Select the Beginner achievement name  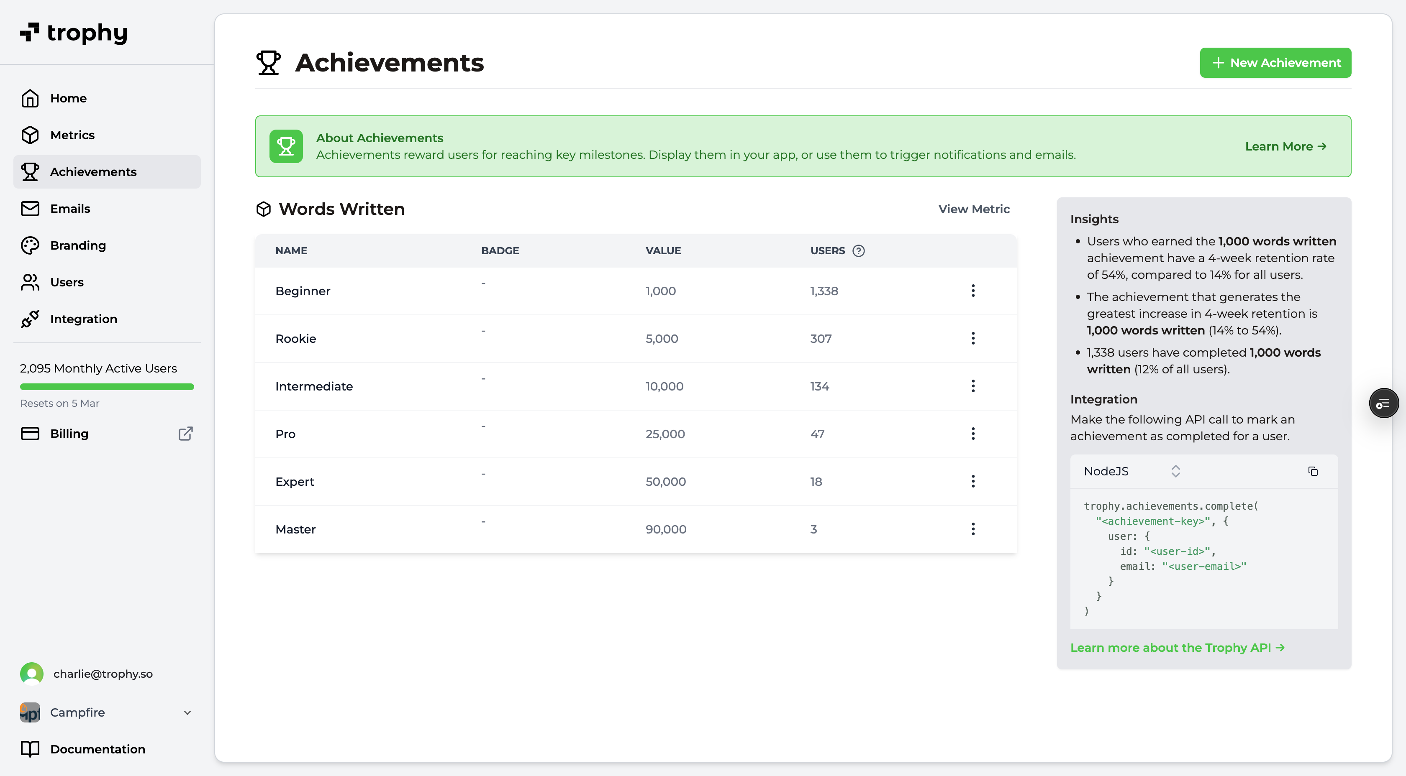tap(303, 291)
